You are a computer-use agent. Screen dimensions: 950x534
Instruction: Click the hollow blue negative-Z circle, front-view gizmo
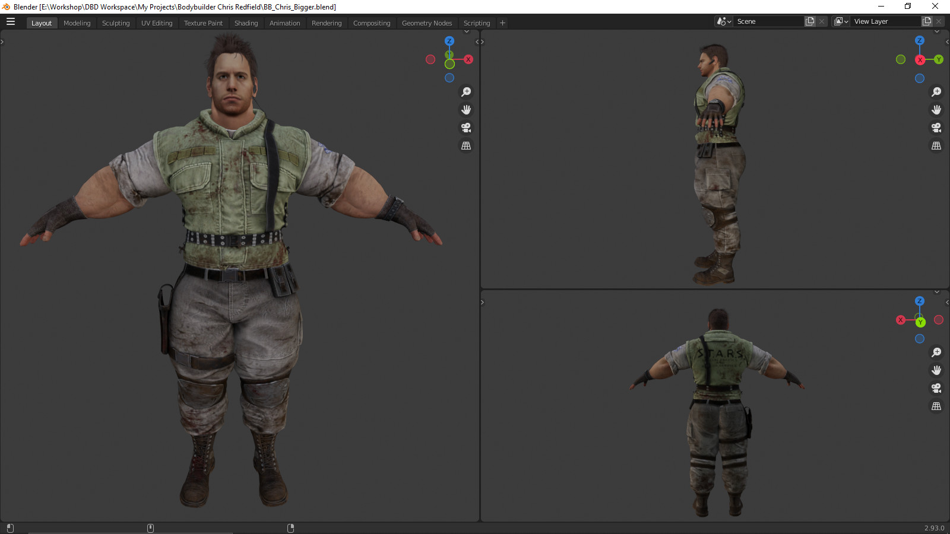[x=449, y=78]
